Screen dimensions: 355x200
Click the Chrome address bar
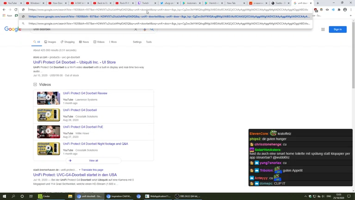point(168,10)
